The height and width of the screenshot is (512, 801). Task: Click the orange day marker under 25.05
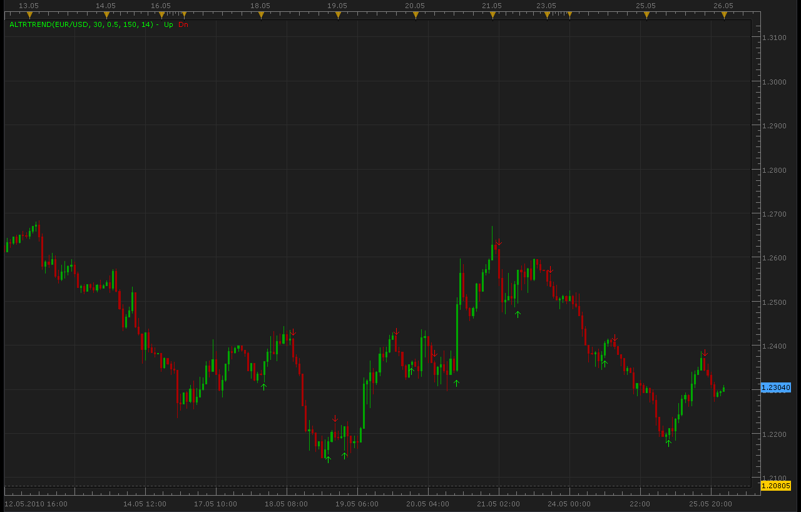click(646, 15)
